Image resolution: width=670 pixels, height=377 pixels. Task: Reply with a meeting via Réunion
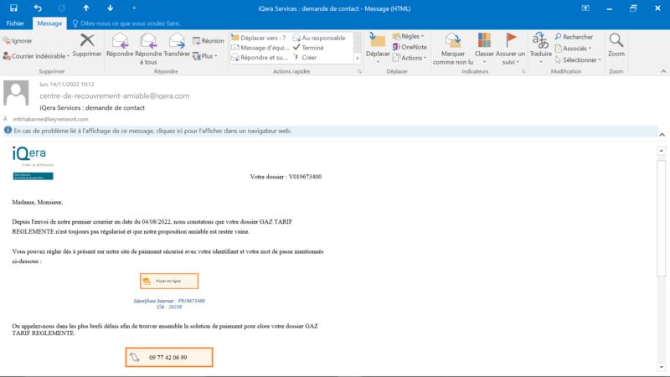click(208, 40)
